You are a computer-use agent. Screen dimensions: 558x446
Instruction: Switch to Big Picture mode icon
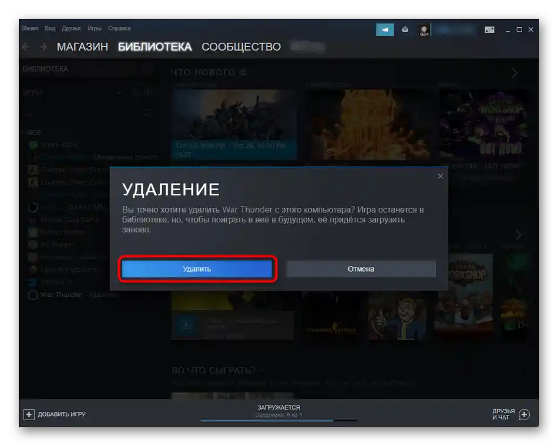click(489, 30)
